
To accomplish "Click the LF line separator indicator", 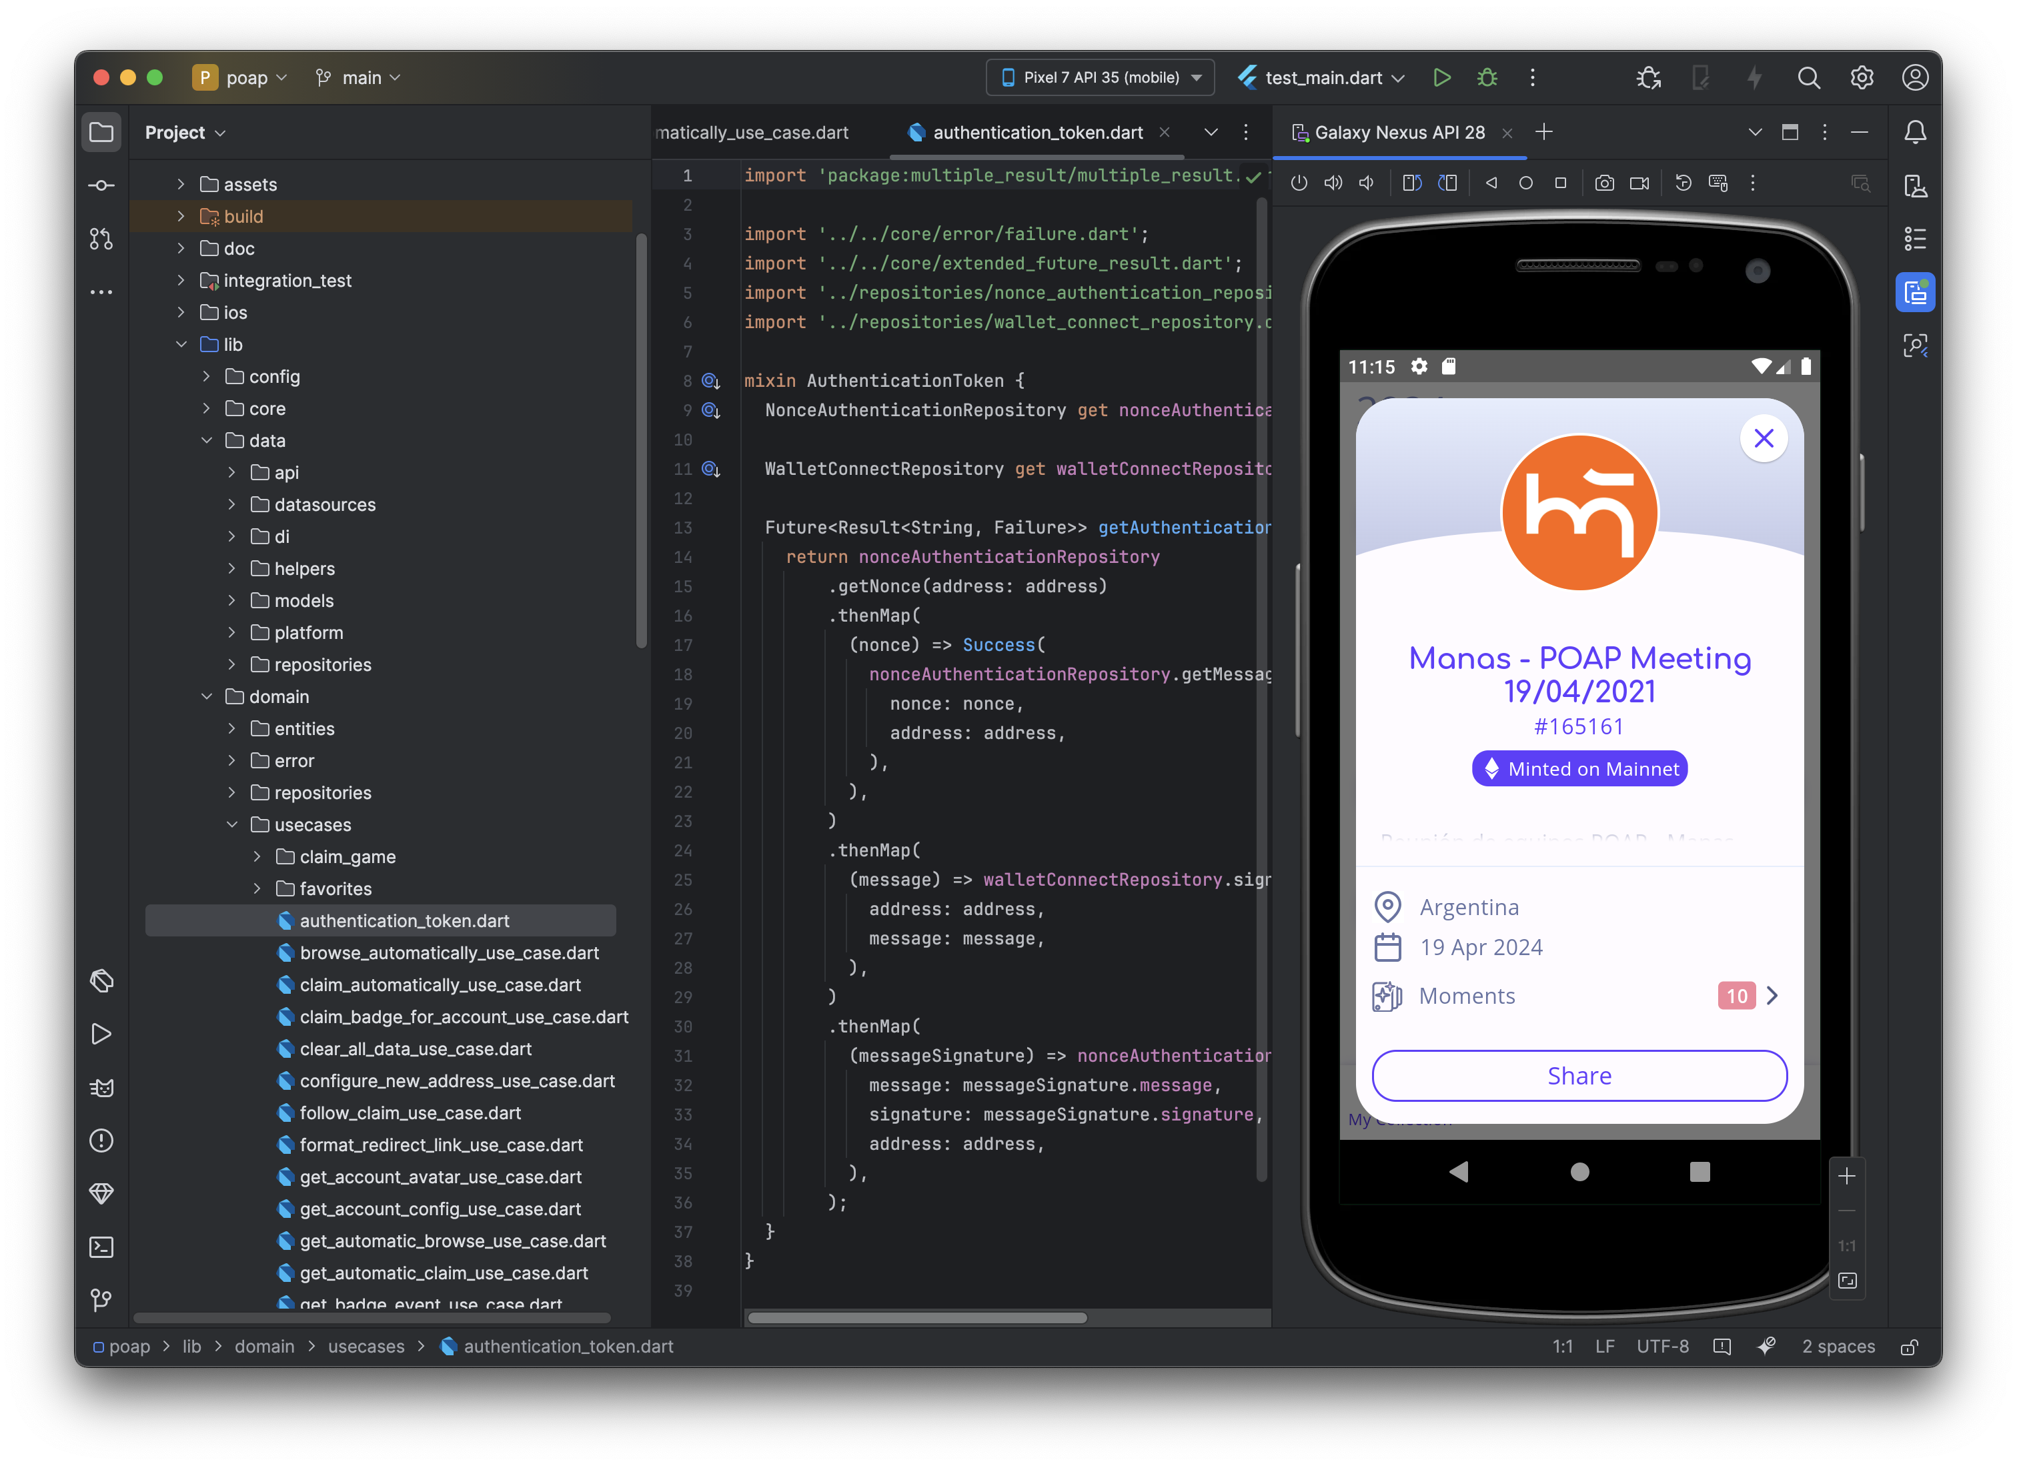I will point(1604,1347).
